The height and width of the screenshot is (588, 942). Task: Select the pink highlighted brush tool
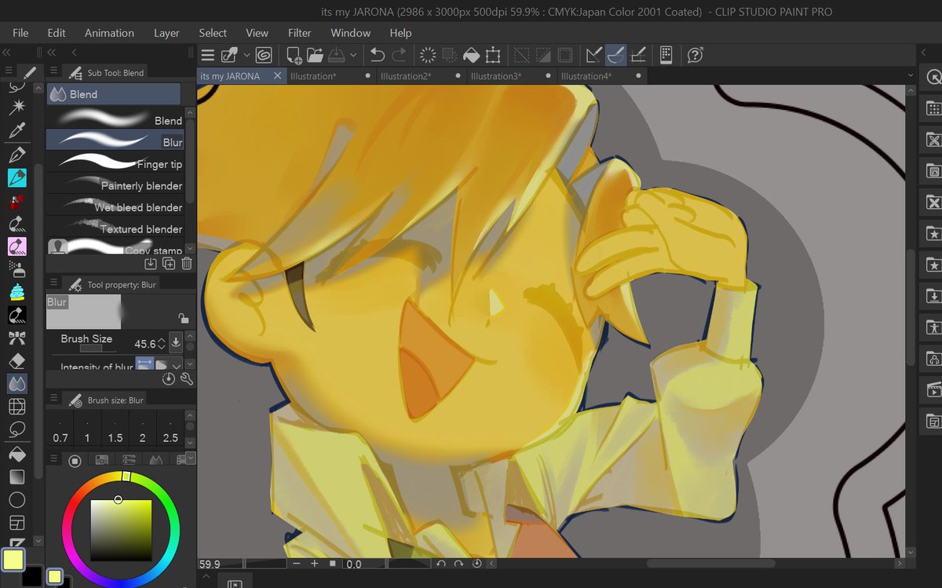16,246
